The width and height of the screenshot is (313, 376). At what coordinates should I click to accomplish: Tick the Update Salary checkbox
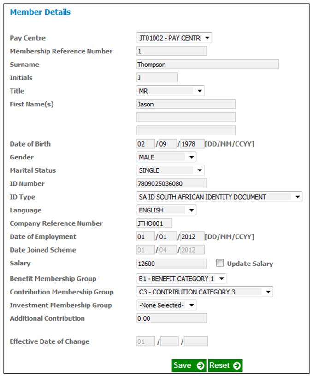(220, 263)
